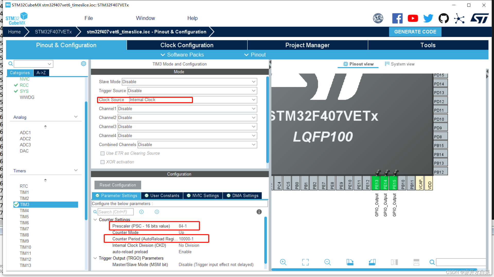This screenshot has height=277, width=494.
Task: Open the Clock Source dropdown
Action: [193, 100]
